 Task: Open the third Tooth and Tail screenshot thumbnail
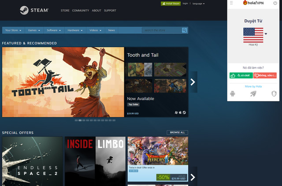(138, 86)
